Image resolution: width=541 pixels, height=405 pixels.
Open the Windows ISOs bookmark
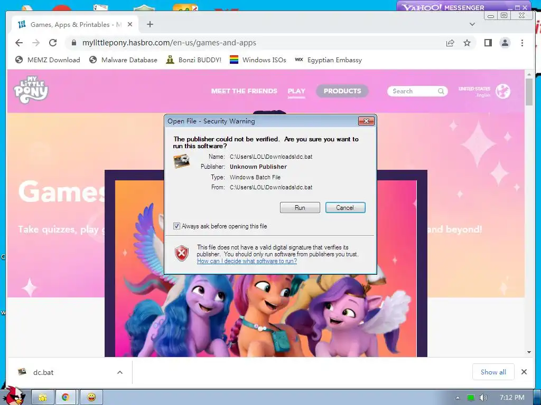(x=258, y=60)
